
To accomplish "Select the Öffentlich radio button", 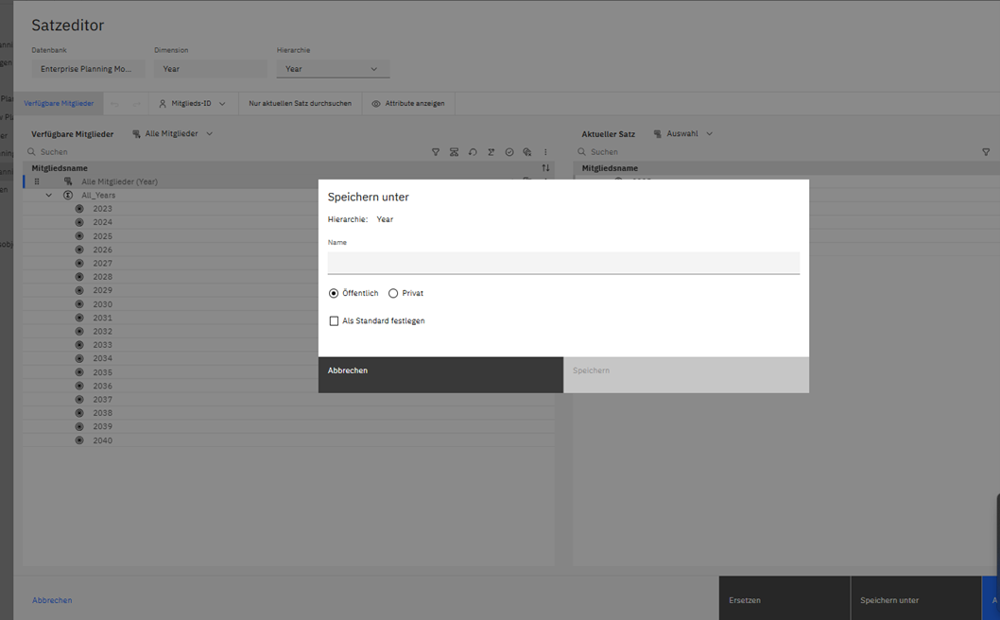I will pyautogui.click(x=334, y=294).
